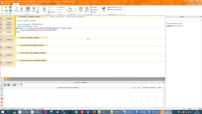Toggle the information messages filter
This screenshot has height=114, width=202.
[9, 85]
